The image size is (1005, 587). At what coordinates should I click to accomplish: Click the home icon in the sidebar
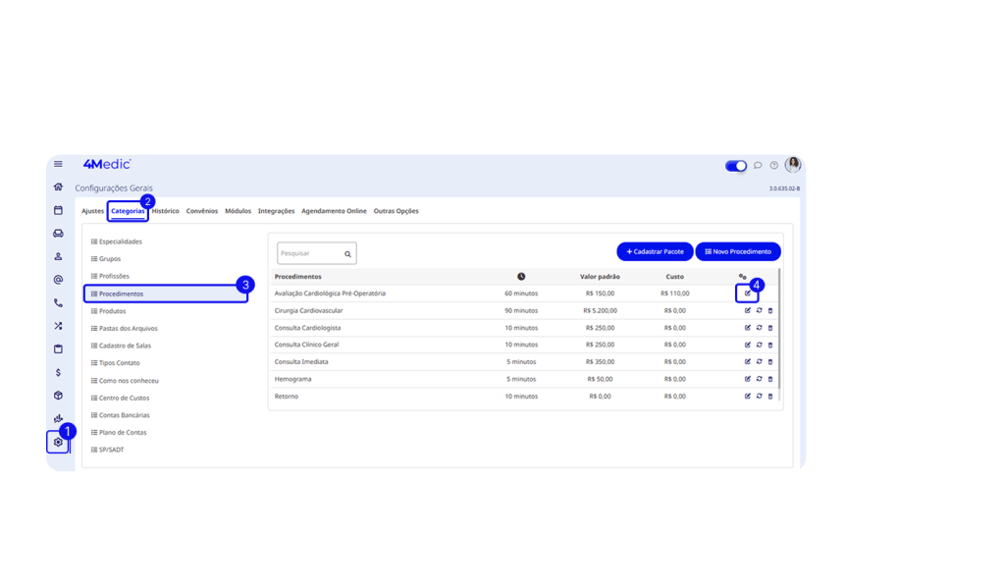tap(58, 187)
